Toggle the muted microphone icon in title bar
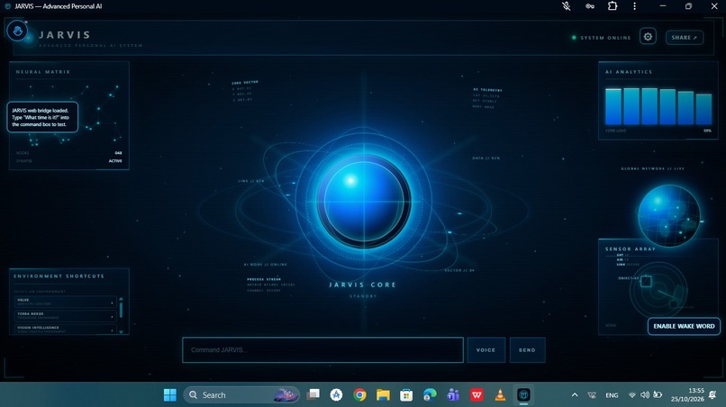 pyautogui.click(x=567, y=6)
